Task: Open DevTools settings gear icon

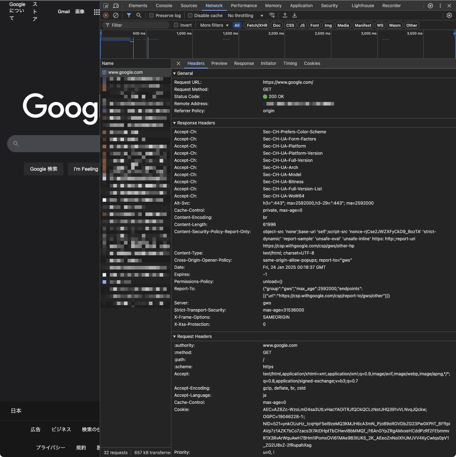Action: point(430,6)
